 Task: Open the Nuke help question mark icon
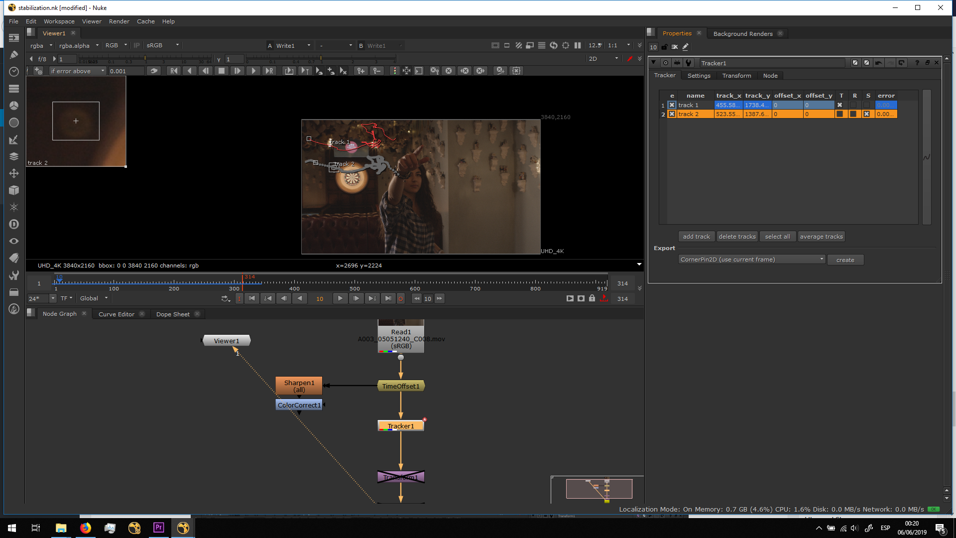pos(917,63)
